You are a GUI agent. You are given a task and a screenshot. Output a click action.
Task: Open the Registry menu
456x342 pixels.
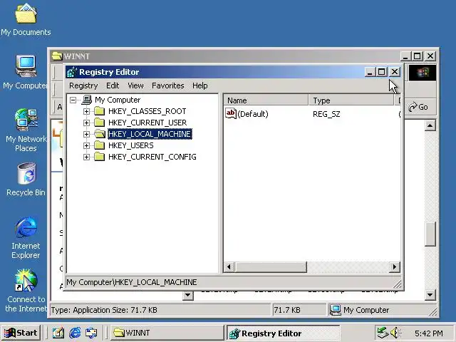pos(83,85)
